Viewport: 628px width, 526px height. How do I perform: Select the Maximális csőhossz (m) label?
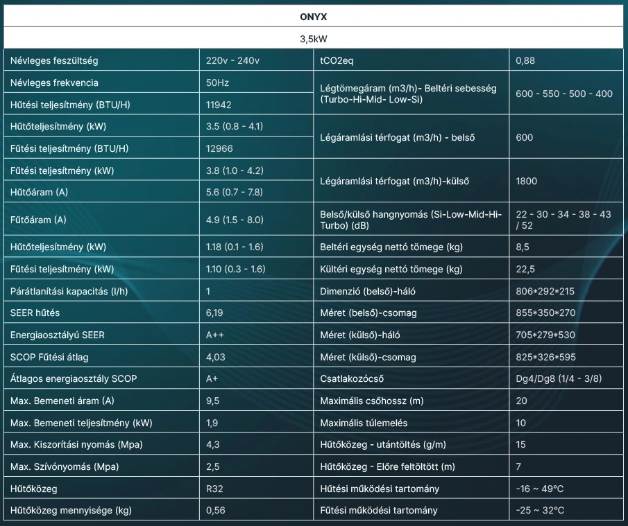371,401
